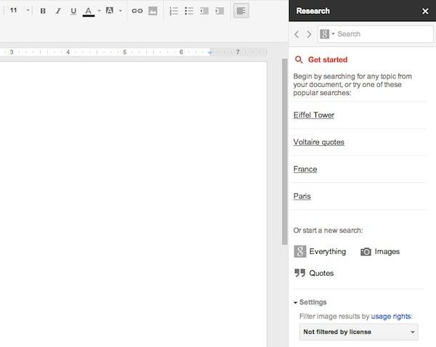Viewport: 436px width, 347px height.
Task: Go back in Research panel history
Action: click(x=296, y=34)
